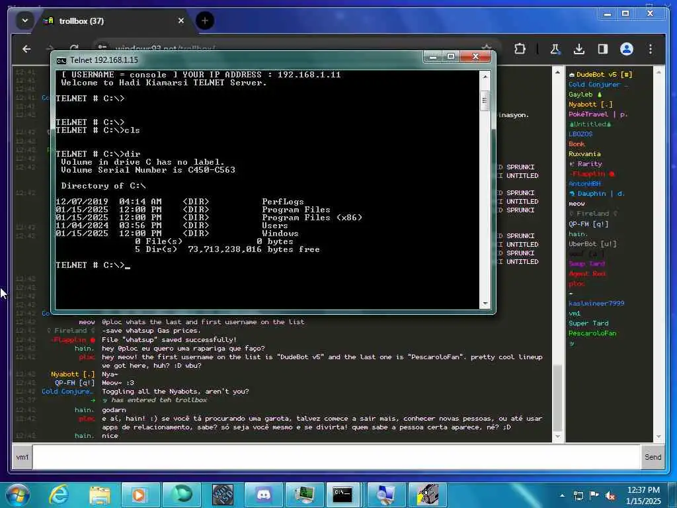Select user "LBOZOS" in user list
This screenshot has width=677, height=508.
pyautogui.click(x=580, y=134)
